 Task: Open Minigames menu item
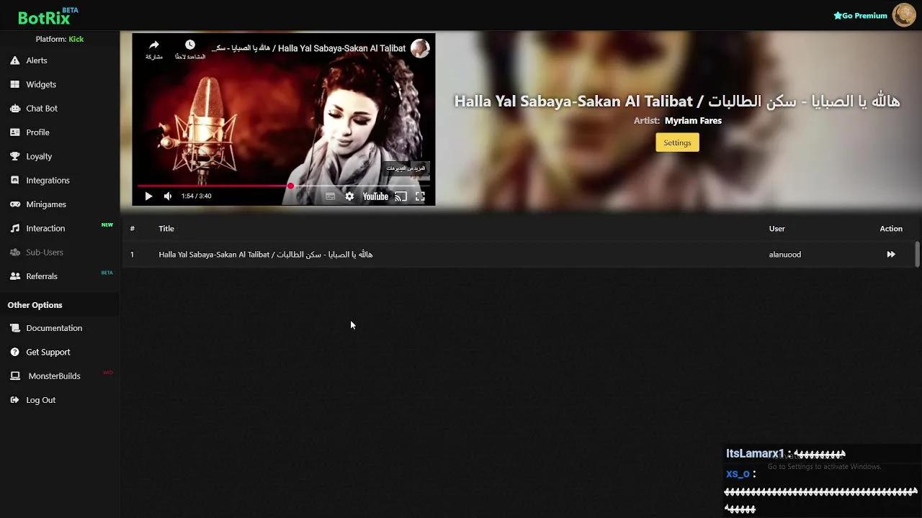46,204
